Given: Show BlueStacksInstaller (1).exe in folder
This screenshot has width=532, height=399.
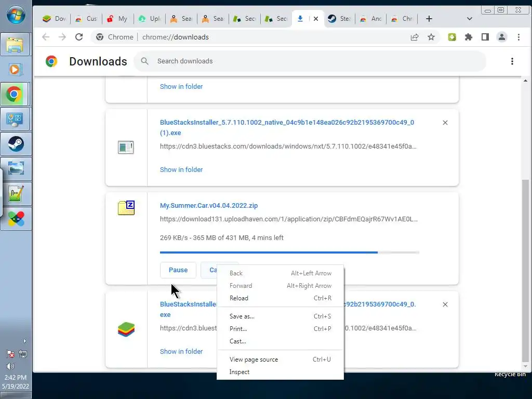Looking at the screenshot, I should tap(181, 170).
